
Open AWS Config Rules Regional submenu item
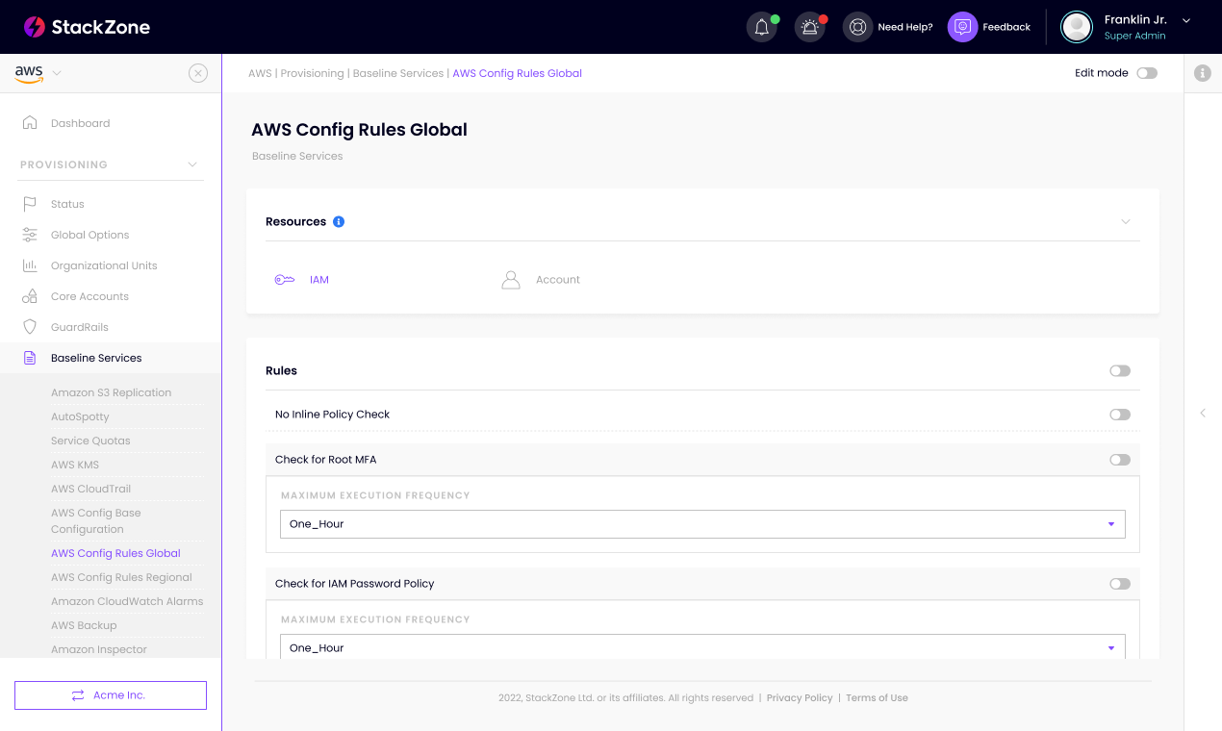121,577
